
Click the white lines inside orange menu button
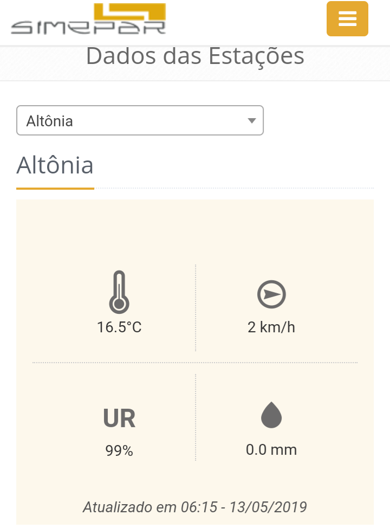347,18
